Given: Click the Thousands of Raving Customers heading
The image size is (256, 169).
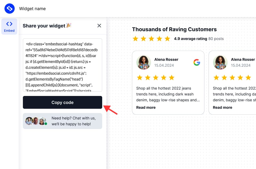Looking at the screenshot, I should tap(174, 29).
